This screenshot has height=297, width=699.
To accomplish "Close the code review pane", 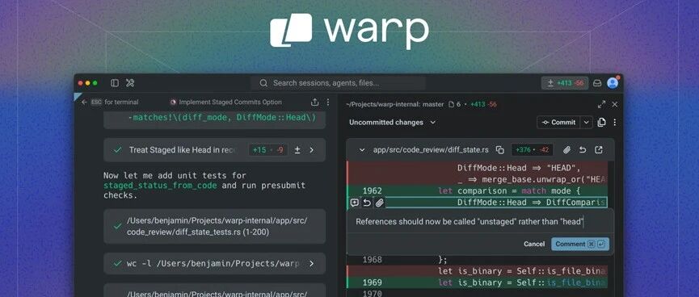I will coord(615,104).
